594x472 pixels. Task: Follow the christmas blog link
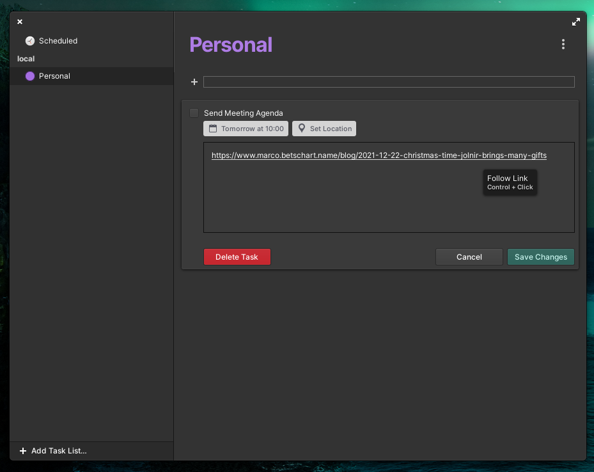click(x=379, y=155)
